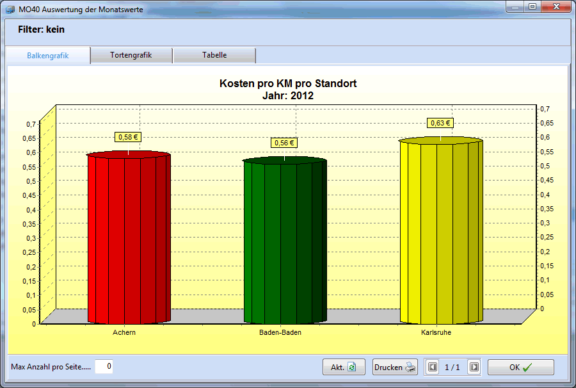Confirm with the OK button
The image size is (576, 388).
pyautogui.click(x=520, y=367)
